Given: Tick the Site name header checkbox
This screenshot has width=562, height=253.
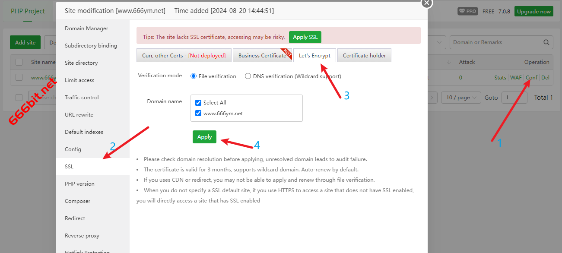Looking at the screenshot, I should [19, 62].
